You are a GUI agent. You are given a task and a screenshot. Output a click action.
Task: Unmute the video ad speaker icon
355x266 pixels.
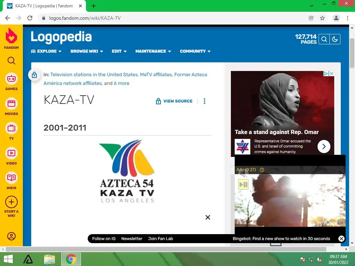tap(244, 174)
